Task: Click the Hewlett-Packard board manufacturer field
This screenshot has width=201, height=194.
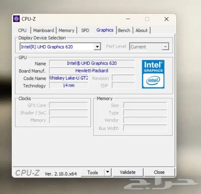Action: 92,70
